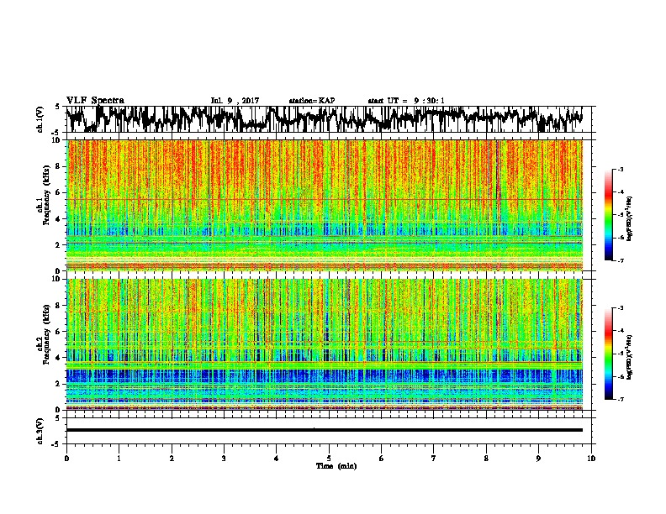Click time axis tick label "4"
The image size is (666, 514).
click(x=277, y=458)
